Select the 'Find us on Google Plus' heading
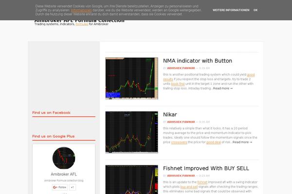The width and height of the screenshot is (292, 194). point(53,136)
